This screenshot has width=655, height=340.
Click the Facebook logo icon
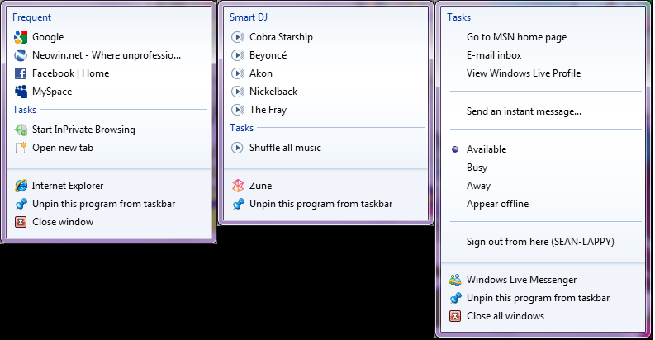pyautogui.click(x=21, y=73)
